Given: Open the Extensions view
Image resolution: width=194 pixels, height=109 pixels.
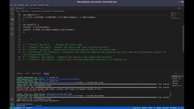Looking at the screenshot, I should [x=12, y=29].
